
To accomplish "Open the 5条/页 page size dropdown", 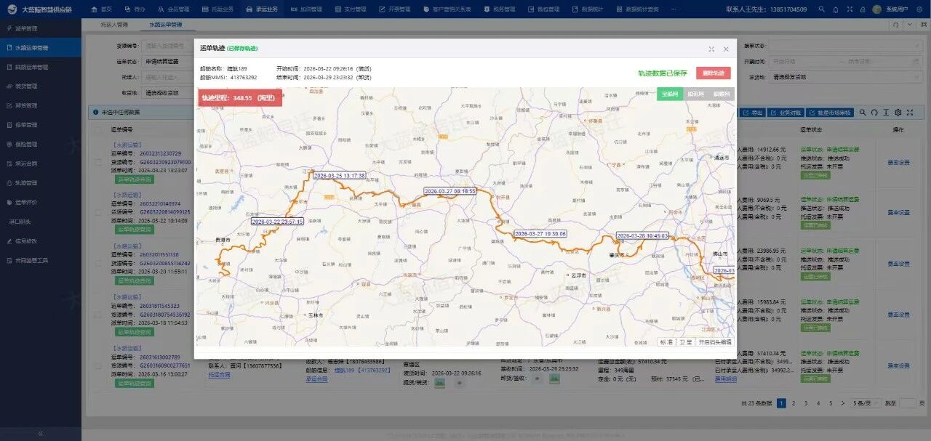I will [x=865, y=403].
